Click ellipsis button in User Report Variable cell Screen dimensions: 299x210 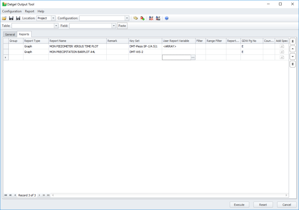(x=193, y=57)
